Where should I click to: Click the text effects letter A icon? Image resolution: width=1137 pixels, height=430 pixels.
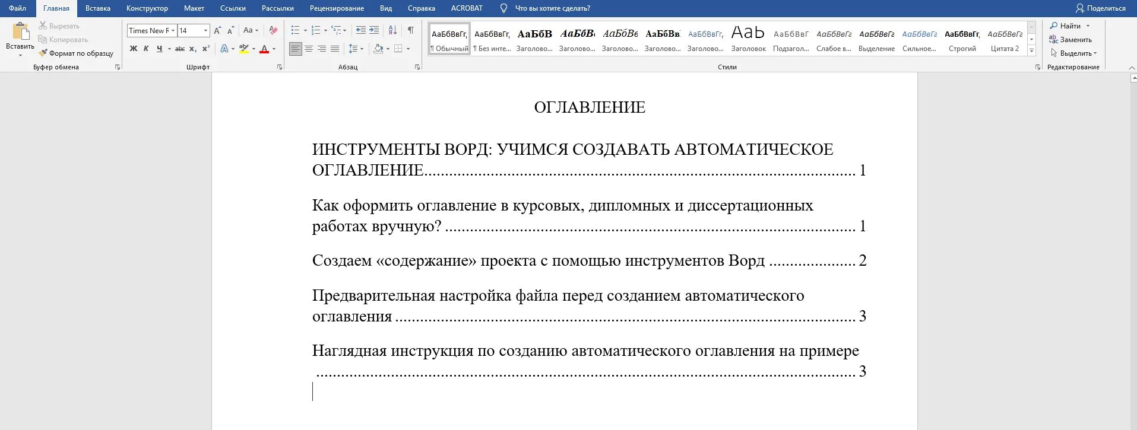click(x=224, y=49)
